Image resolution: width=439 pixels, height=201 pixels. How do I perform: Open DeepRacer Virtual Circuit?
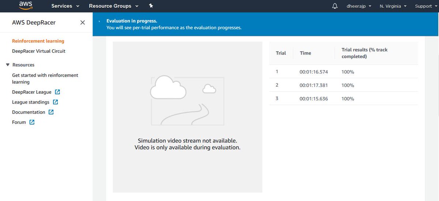click(x=39, y=51)
